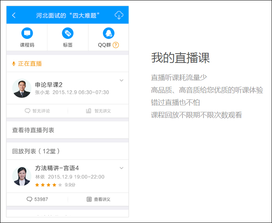The width and height of the screenshot is (272, 223).
Task: Open the 课程码 course code icon
Action: [x=27, y=33]
